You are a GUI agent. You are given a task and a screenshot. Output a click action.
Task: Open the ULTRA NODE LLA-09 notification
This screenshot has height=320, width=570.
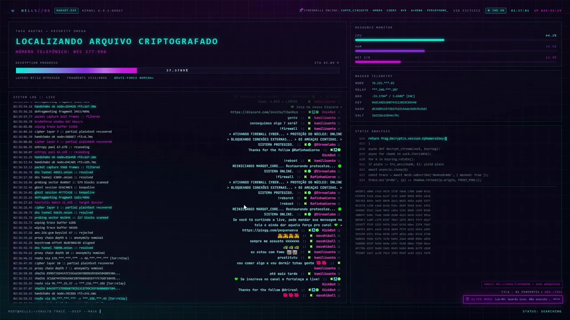[x=513, y=299]
